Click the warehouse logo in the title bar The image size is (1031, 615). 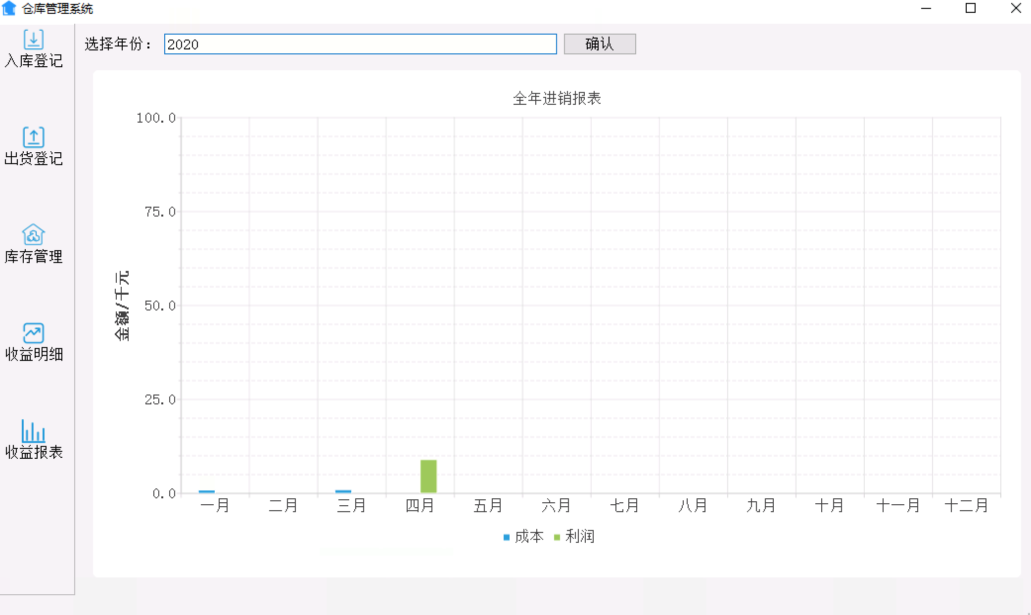tap(9, 8)
